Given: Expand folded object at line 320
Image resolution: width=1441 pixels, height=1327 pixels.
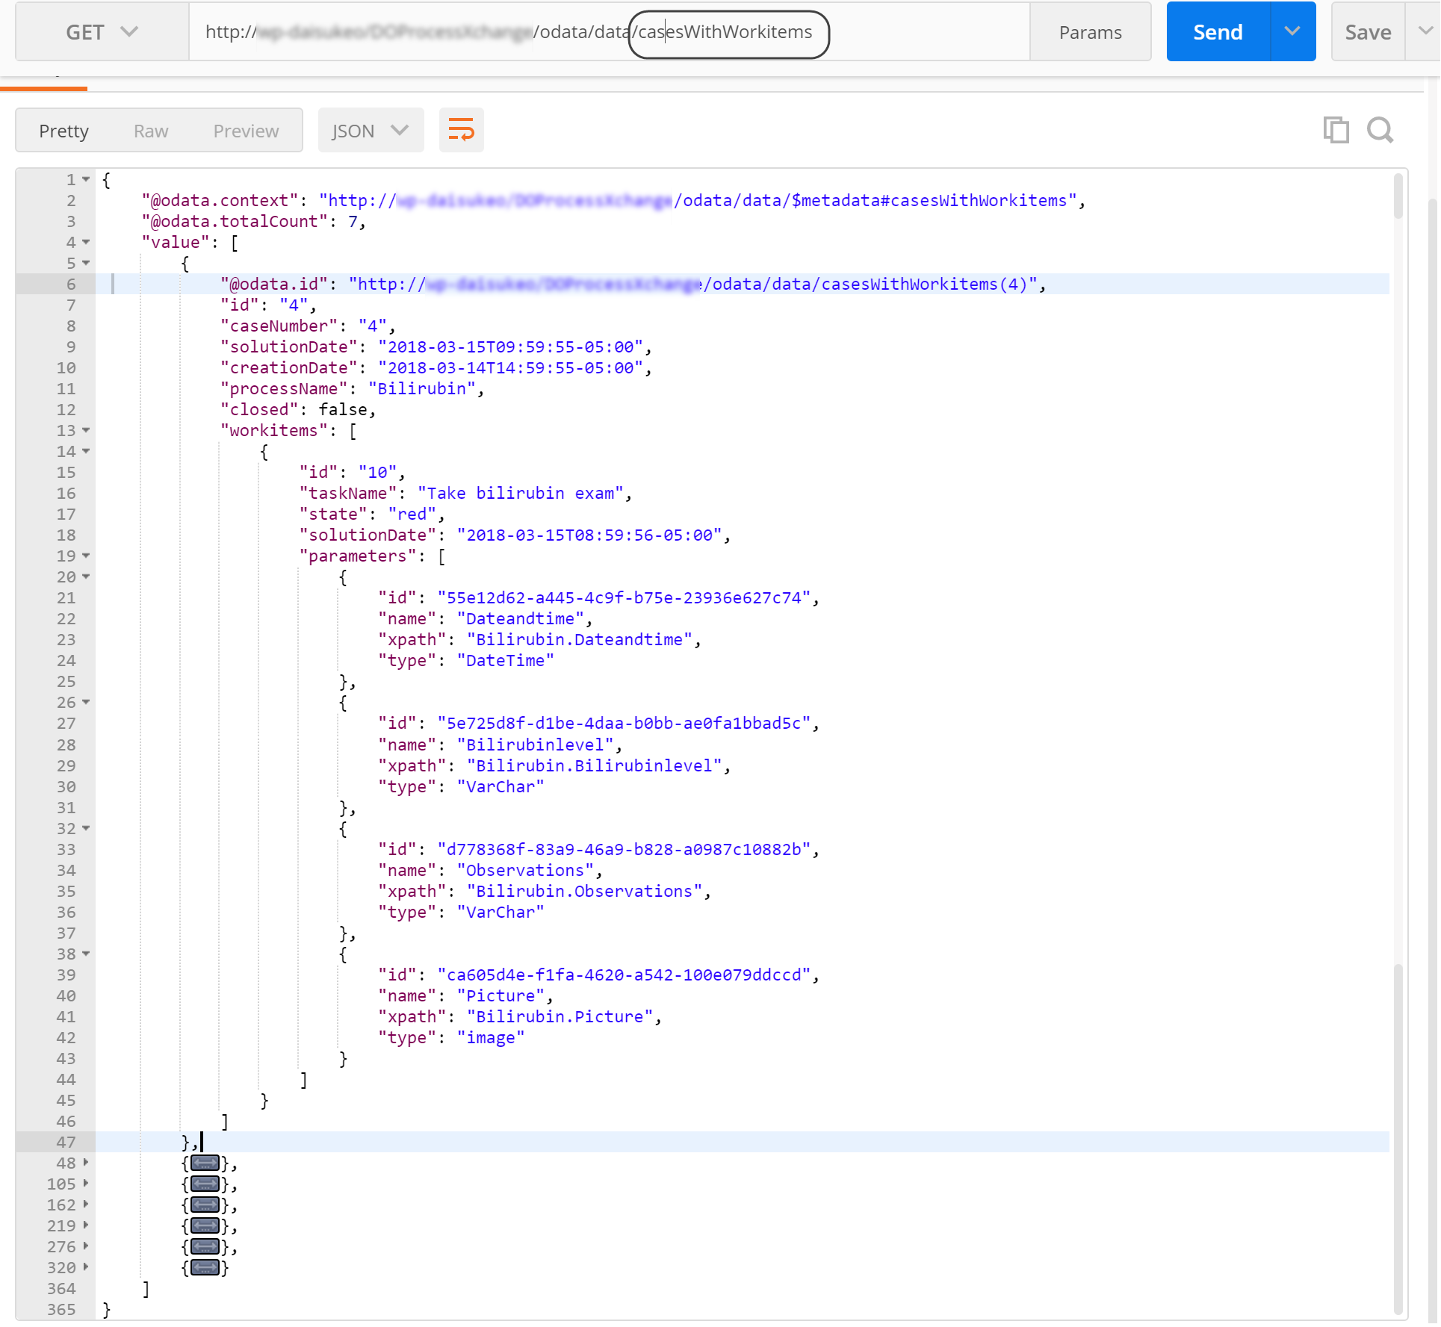Looking at the screenshot, I should pyautogui.click(x=86, y=1267).
